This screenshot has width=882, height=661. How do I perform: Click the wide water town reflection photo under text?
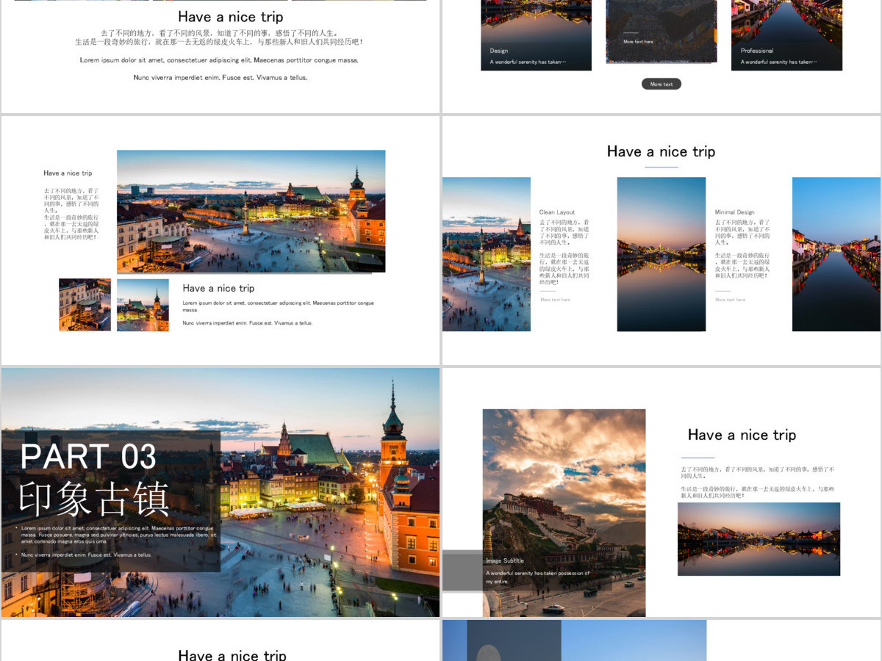[x=759, y=539]
